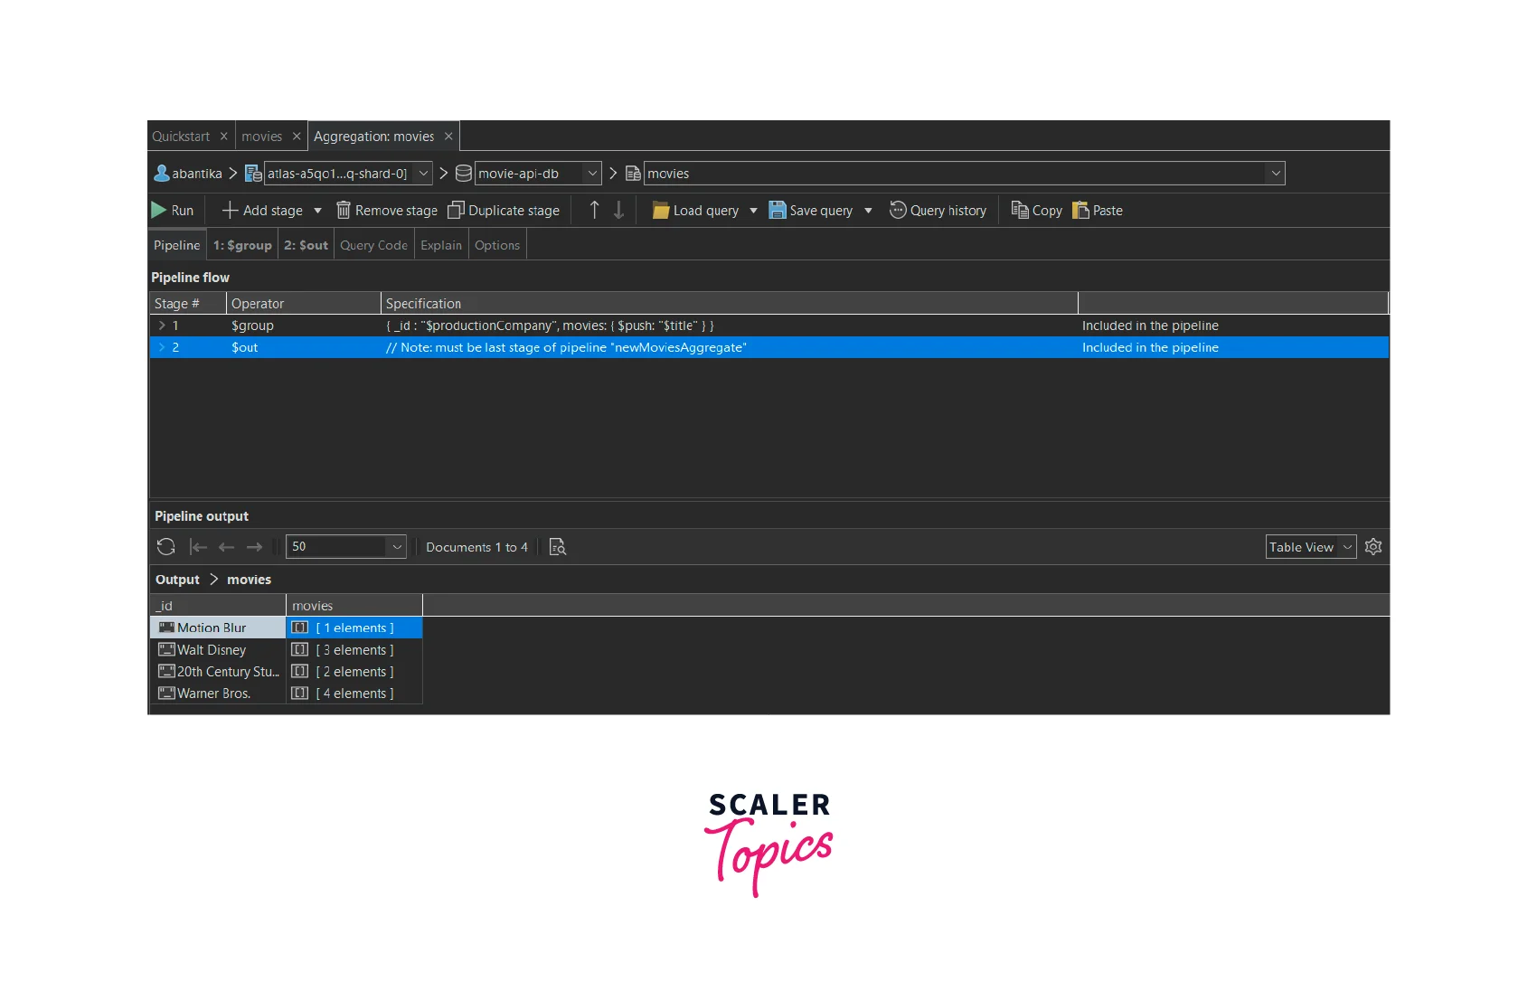This screenshot has width=1537, height=991.
Task: Switch to the Query Code tab
Action: pos(373,245)
